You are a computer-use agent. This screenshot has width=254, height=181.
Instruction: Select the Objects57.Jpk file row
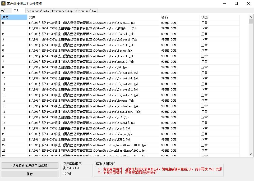pyautogui.click(x=120, y=95)
